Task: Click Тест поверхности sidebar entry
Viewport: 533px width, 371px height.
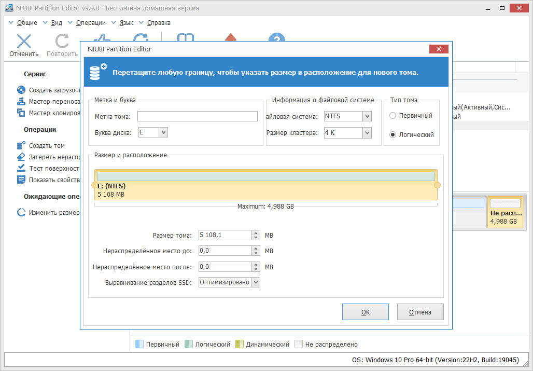Action: click(x=54, y=168)
